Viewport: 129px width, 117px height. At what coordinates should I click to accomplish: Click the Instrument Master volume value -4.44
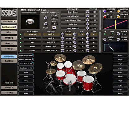[54, 18]
